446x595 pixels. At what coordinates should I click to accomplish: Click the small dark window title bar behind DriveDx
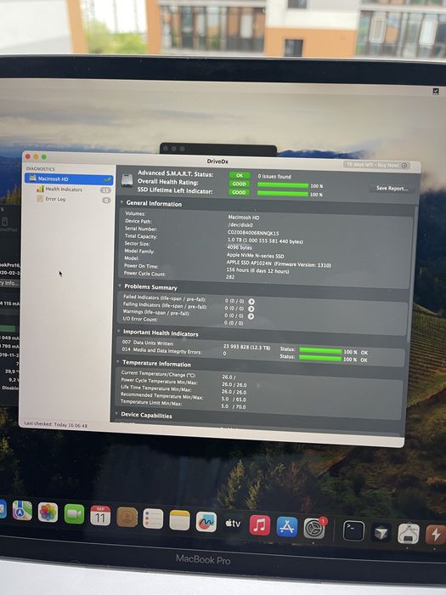point(218,149)
